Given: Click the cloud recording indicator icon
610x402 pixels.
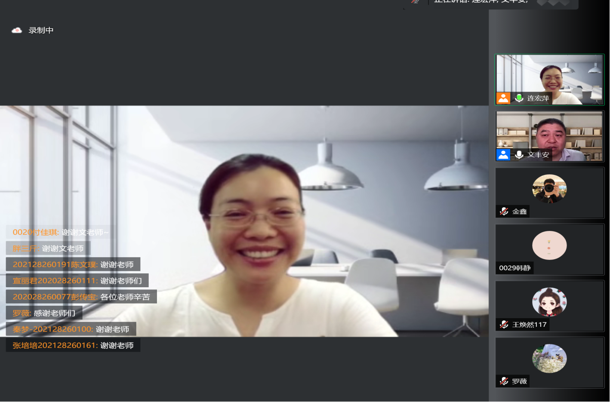Looking at the screenshot, I should click(17, 30).
